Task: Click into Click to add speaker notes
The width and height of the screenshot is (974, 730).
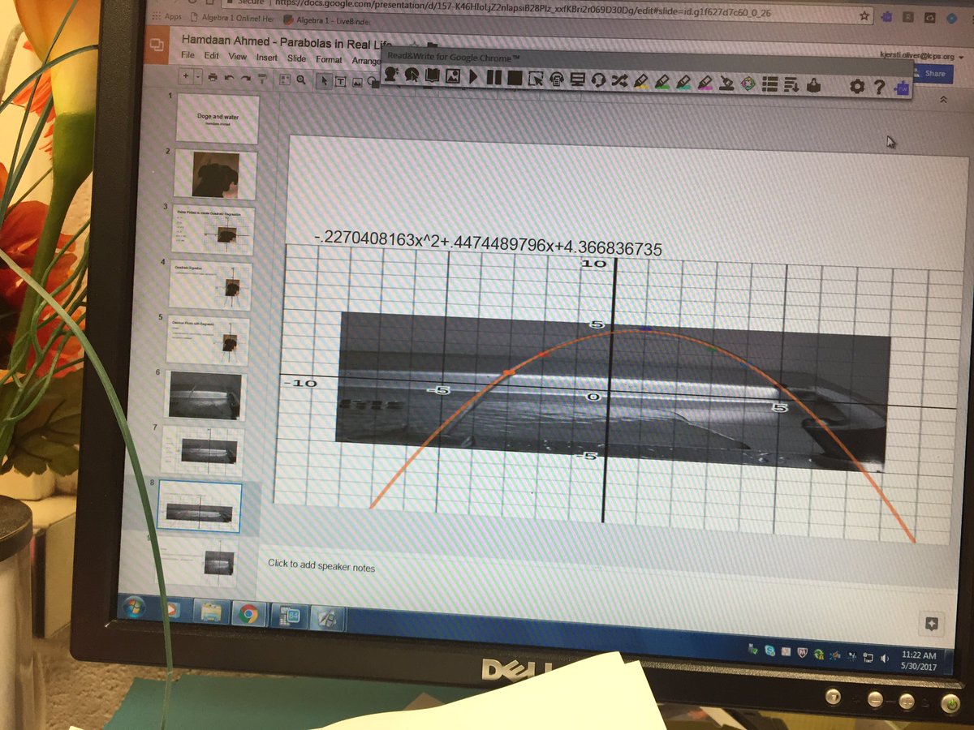Action: click(x=321, y=566)
